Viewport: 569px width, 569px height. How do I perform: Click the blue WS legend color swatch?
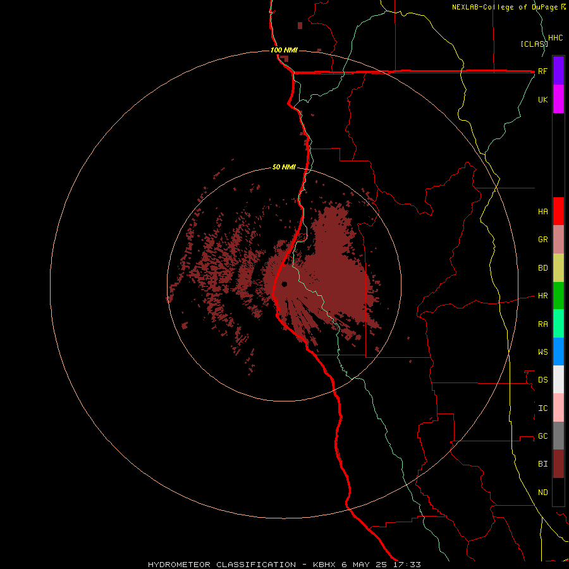tap(558, 352)
